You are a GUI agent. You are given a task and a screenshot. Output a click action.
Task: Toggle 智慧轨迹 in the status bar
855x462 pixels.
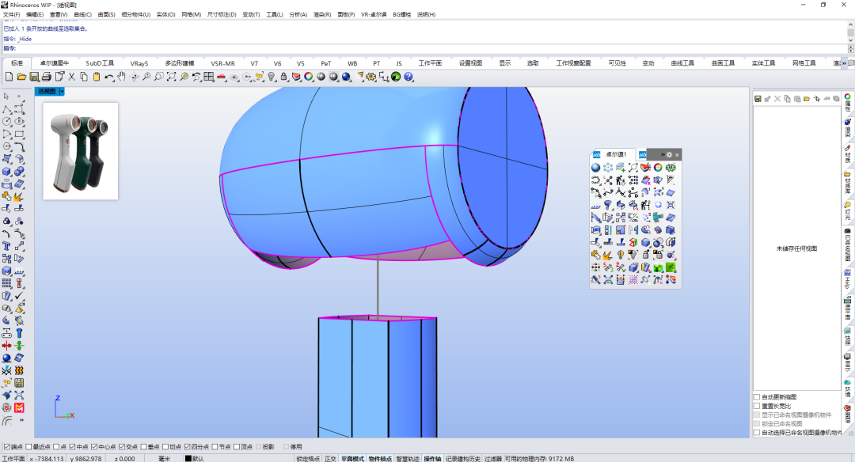click(408, 459)
